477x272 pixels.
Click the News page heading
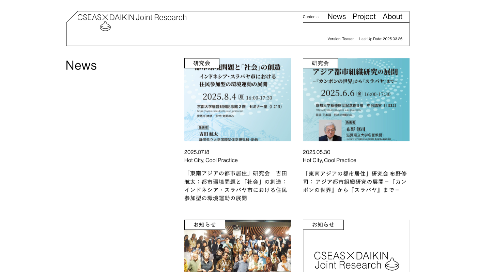tap(81, 65)
